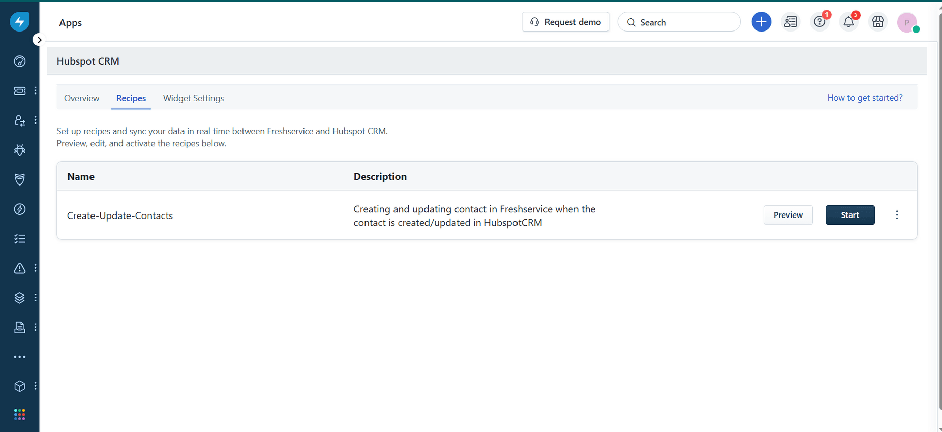Click the Apps page title
942x432 pixels.
tap(71, 23)
